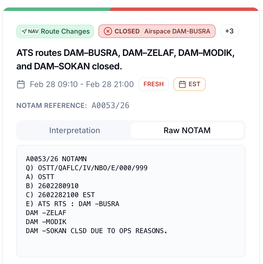The width and height of the screenshot is (263, 264).
Task: Click the calendar icon before the date range
Action: (21, 84)
